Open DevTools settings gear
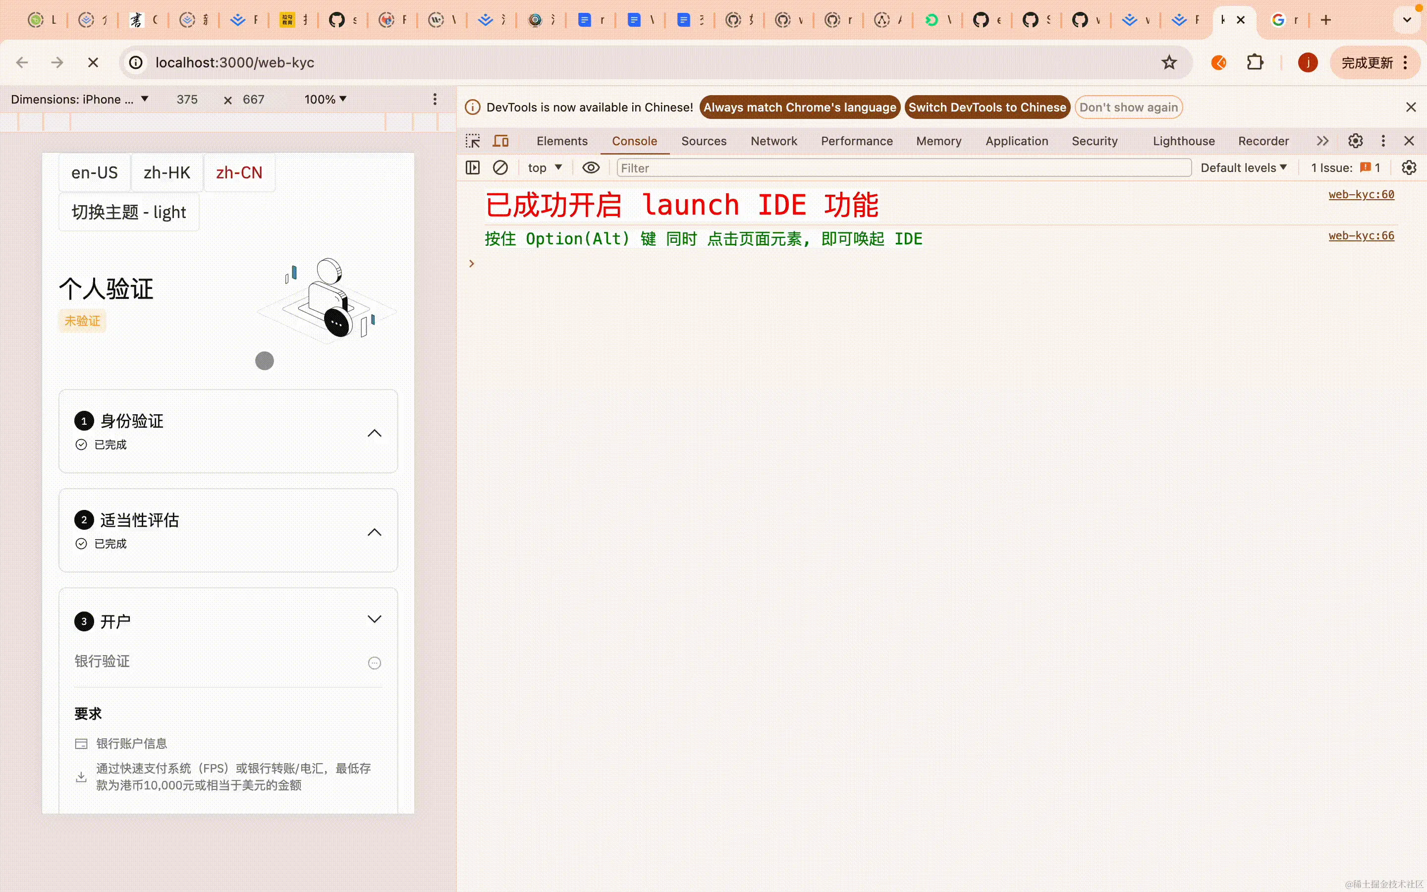This screenshot has width=1427, height=892. (1355, 140)
